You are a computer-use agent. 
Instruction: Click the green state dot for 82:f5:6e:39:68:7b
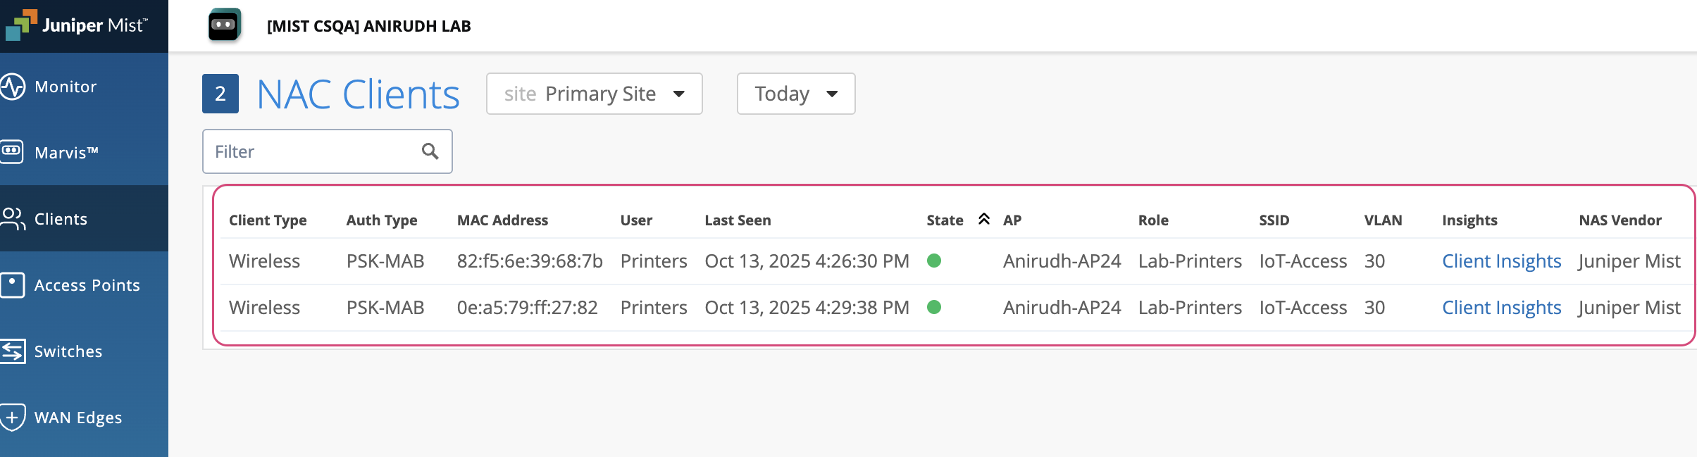click(934, 261)
